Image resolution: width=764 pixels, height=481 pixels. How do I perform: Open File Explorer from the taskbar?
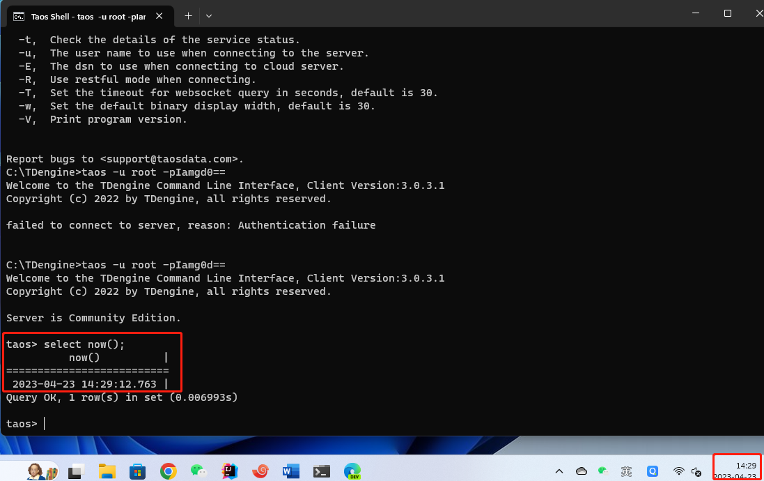pos(107,471)
